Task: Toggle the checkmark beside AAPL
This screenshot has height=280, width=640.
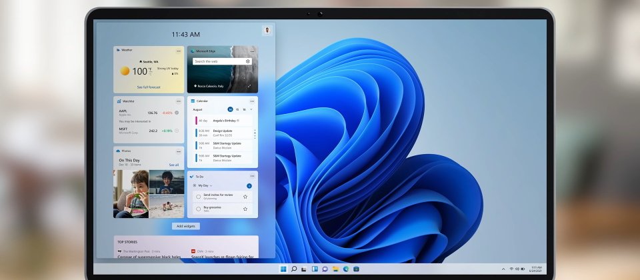Action: click(176, 112)
